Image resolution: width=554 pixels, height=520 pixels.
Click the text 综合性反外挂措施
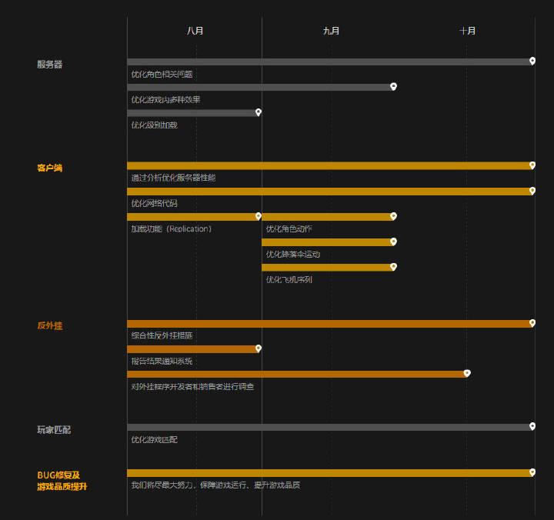[x=162, y=335]
